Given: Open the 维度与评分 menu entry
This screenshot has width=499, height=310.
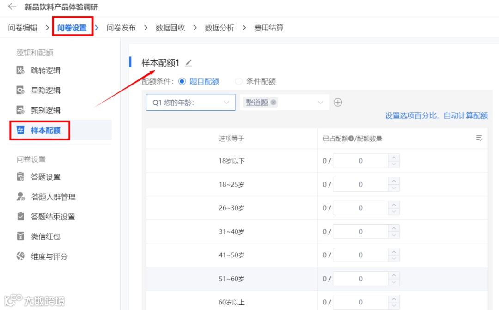Looking at the screenshot, I should point(49,256).
